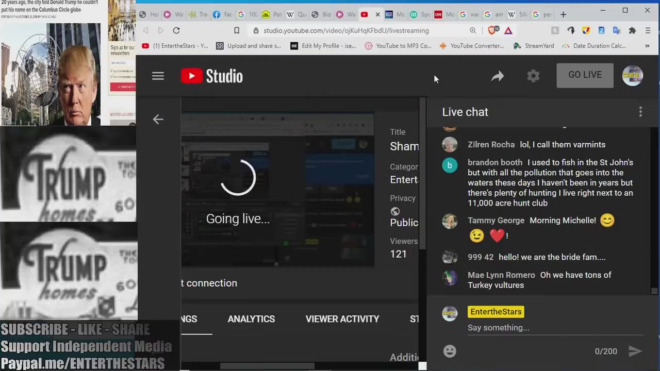Screen dimensions: 660x371
Task: Click the send message arrow in chat
Action: click(x=635, y=351)
